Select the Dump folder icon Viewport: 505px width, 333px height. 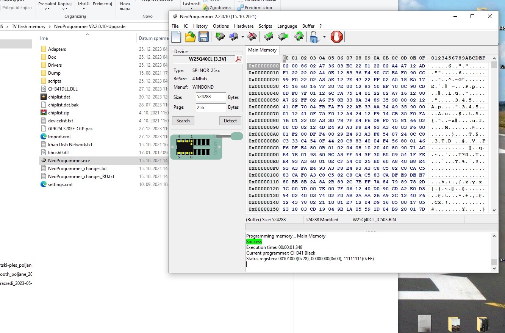pyautogui.click(x=43, y=73)
